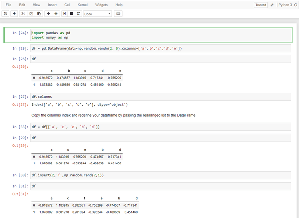Save notebook with the floppy disk icon

6,14
